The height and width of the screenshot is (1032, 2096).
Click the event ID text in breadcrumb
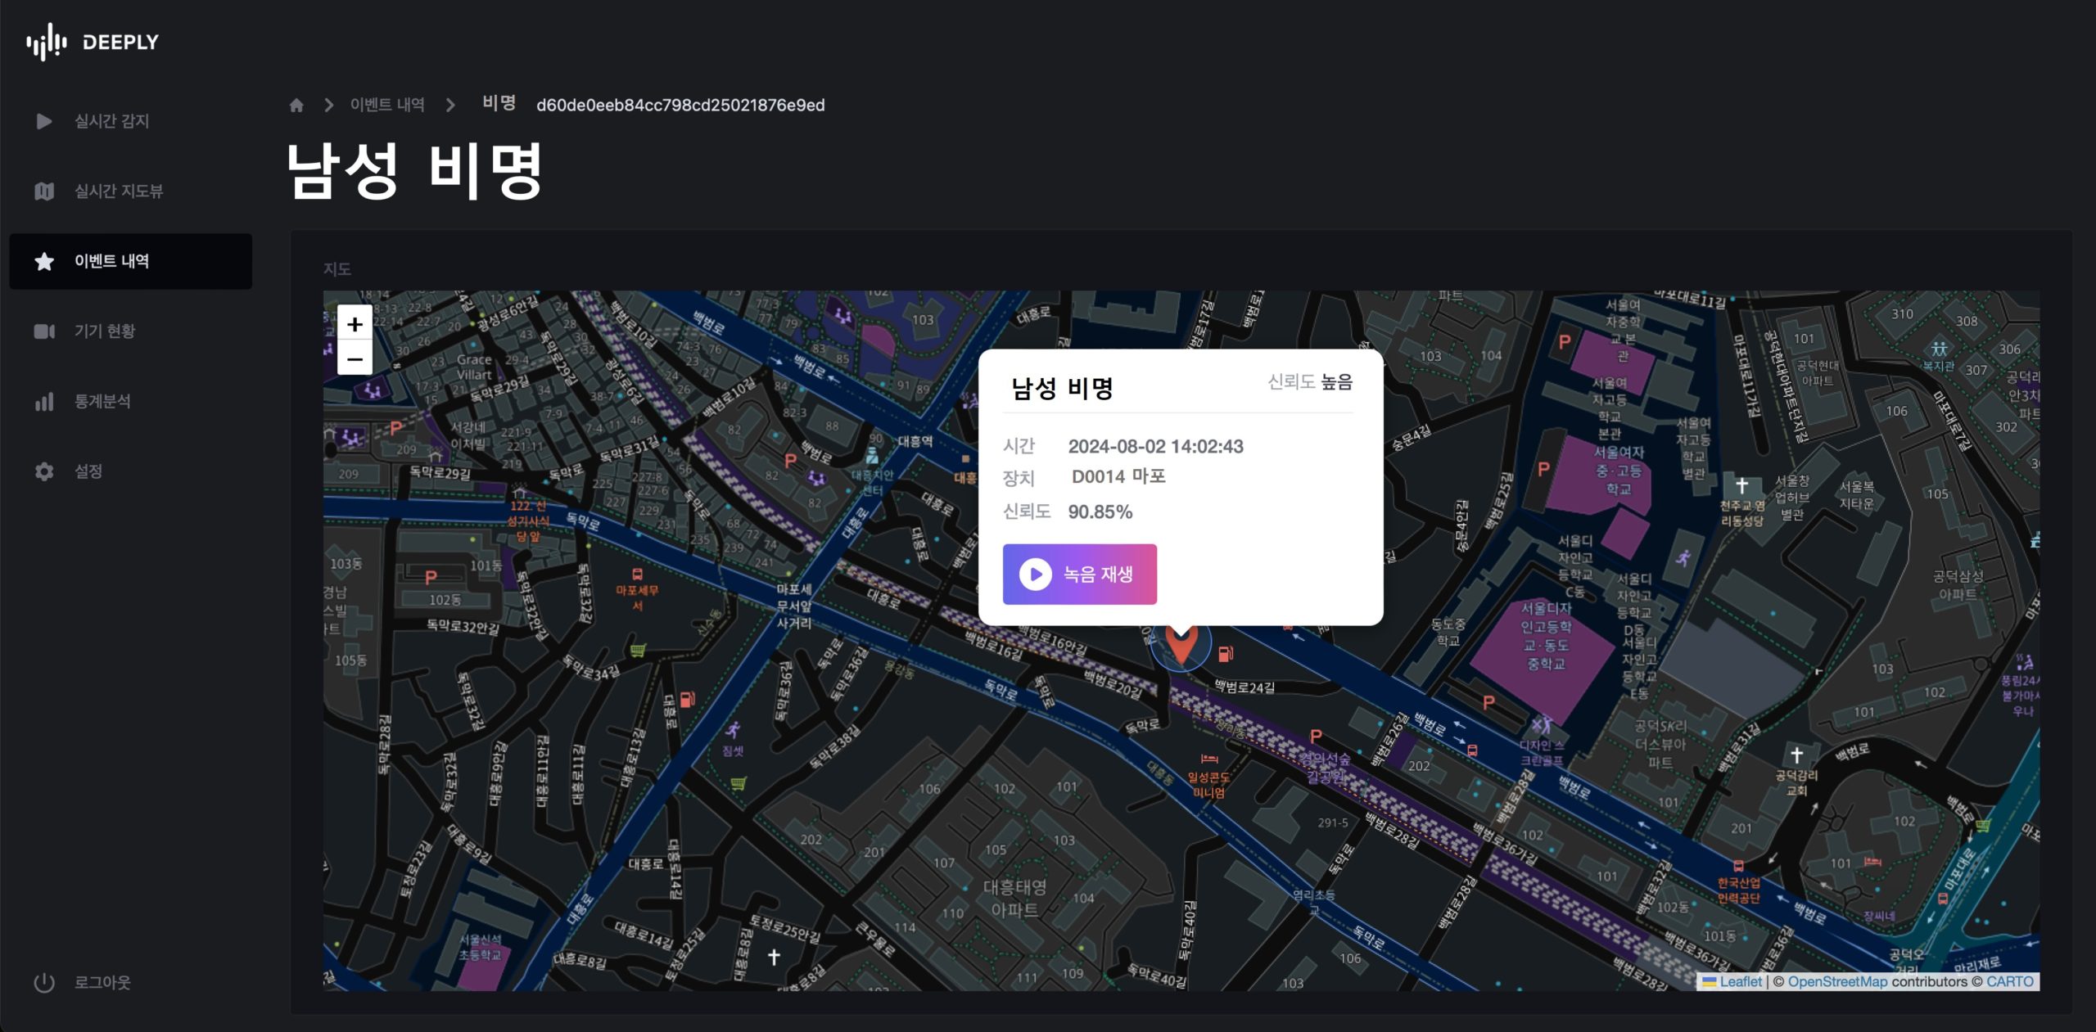pos(680,105)
